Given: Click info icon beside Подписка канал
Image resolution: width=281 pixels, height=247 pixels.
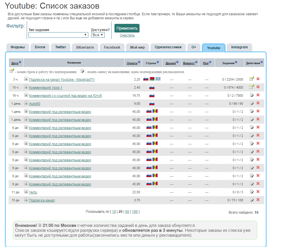Looking at the screenshot, I should click(26, 200).
